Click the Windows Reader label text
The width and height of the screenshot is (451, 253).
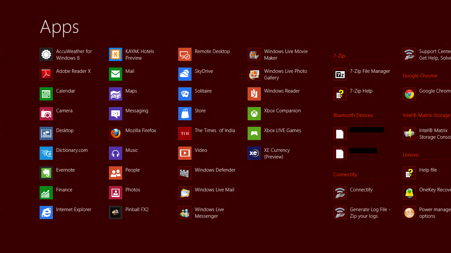point(282,91)
